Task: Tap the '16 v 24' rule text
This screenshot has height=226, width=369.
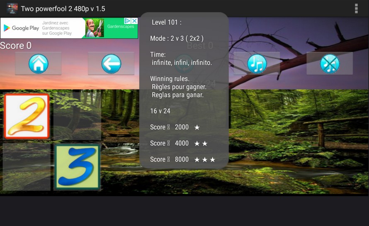Action: (x=160, y=111)
